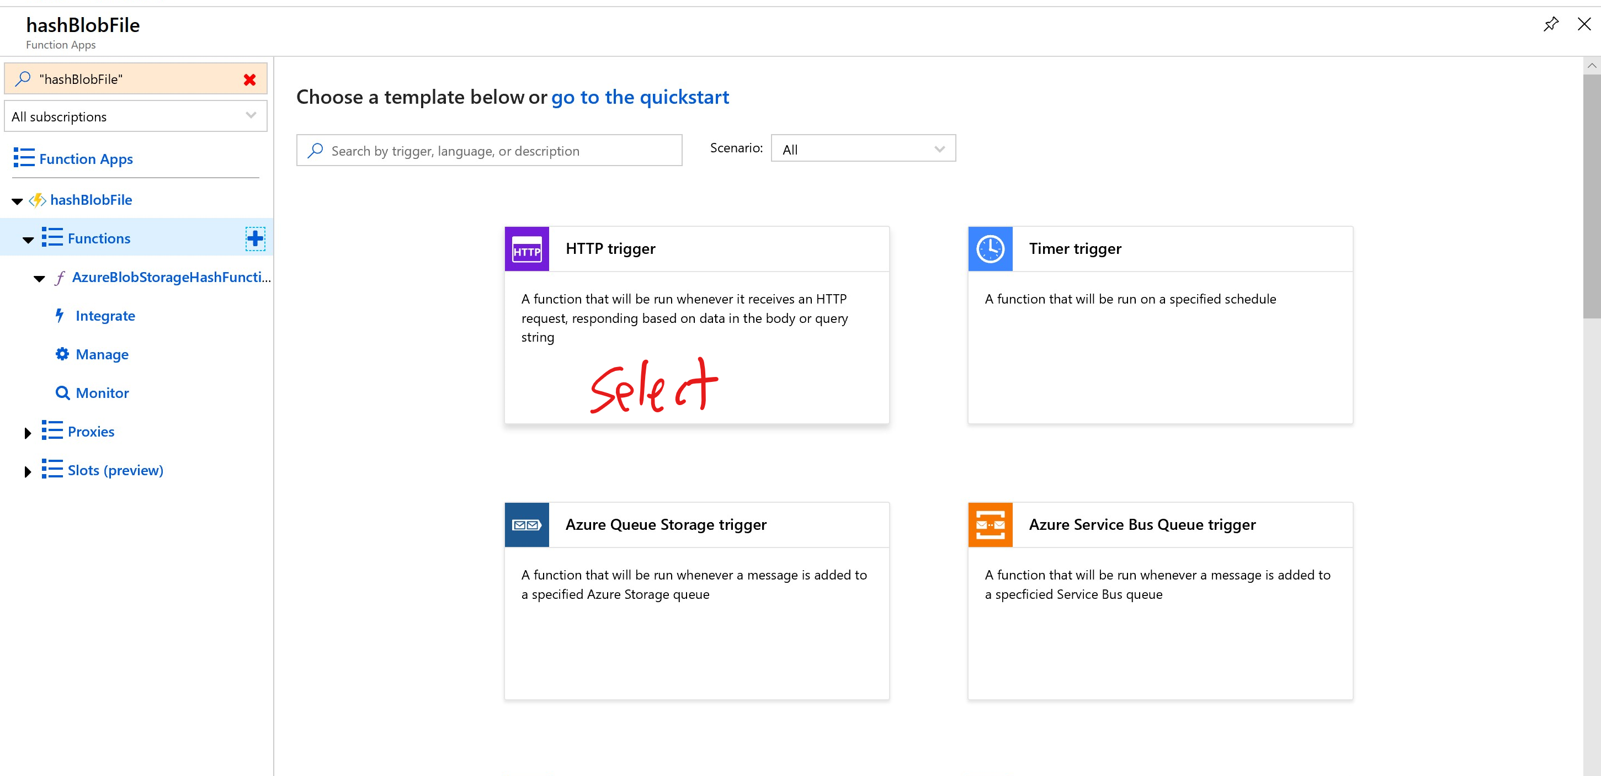The width and height of the screenshot is (1601, 776).
Task: Click the vertical scrollbar thumb
Action: (1591, 196)
